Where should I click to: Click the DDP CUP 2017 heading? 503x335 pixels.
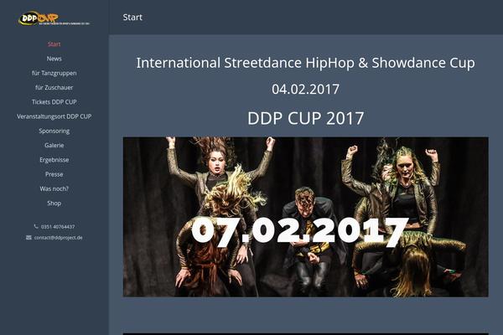point(305,118)
